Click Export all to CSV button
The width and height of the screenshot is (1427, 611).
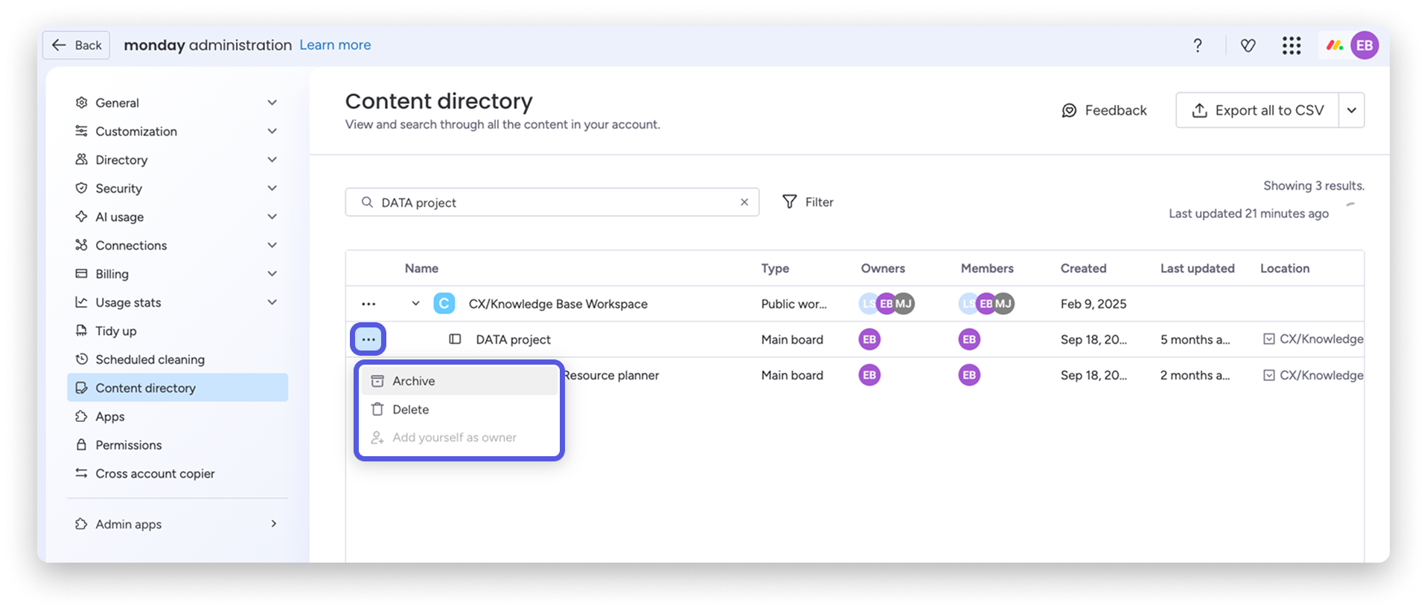1257,110
